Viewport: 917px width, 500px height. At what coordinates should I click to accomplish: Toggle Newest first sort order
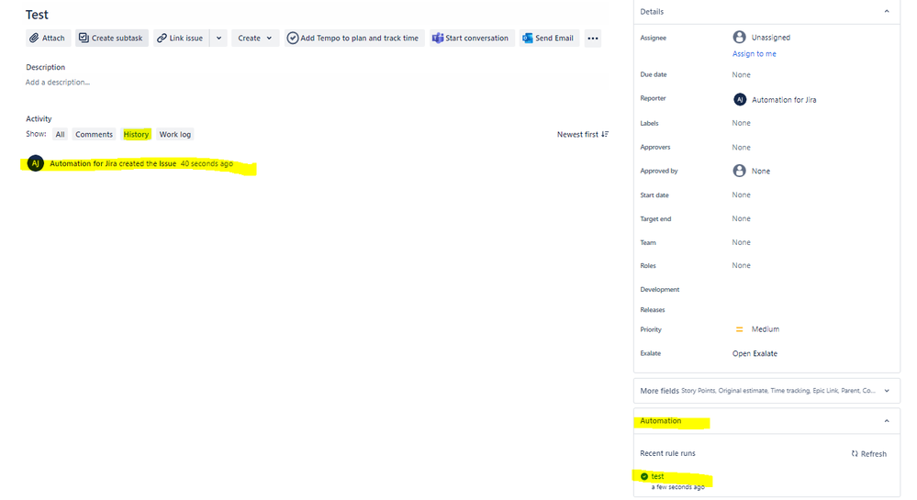pos(583,135)
